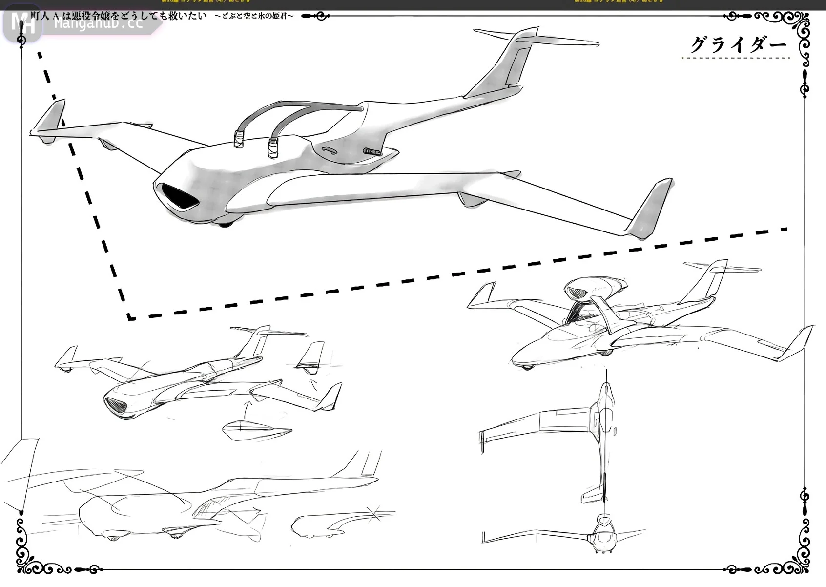Click the MH logo icon
This screenshot has width=826, height=587.
coord(21,23)
